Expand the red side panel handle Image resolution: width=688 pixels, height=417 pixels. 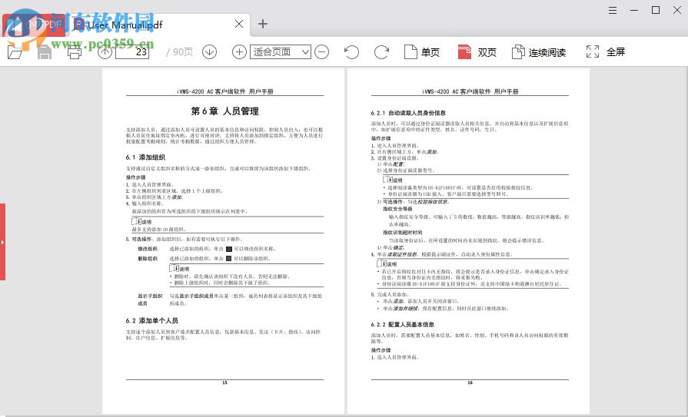2,242
